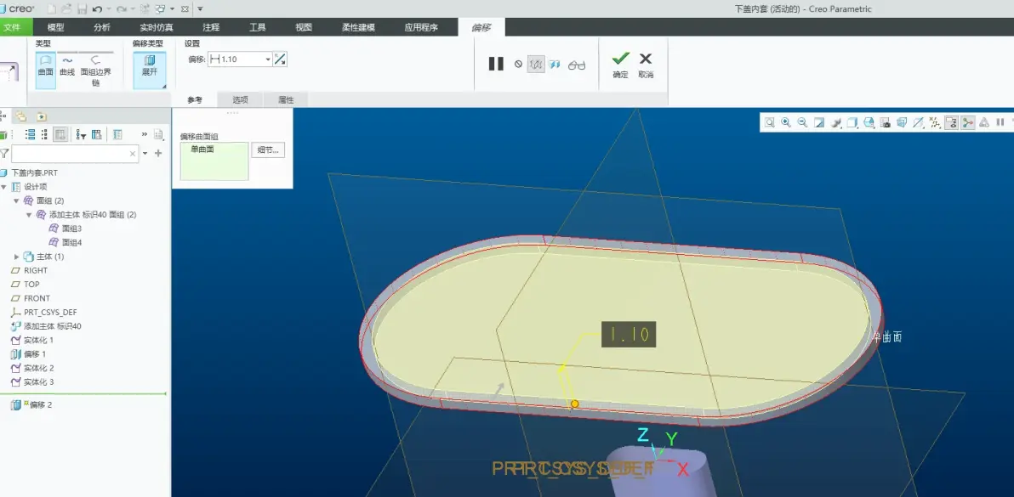Click the refit zoom icon in graphics toolbar
Image resolution: width=1014 pixels, height=497 pixels.
(770, 122)
